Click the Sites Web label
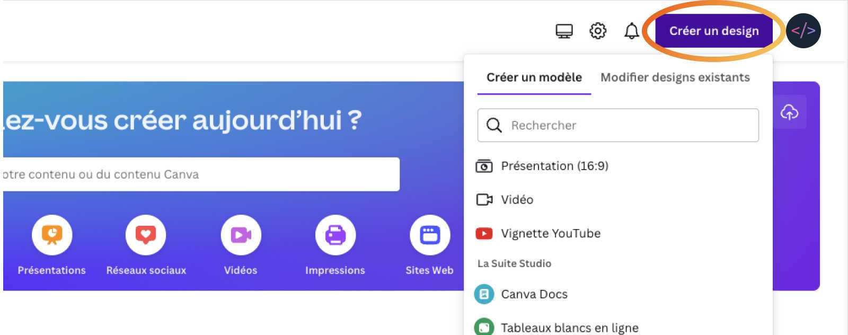The height and width of the screenshot is (335, 848). (x=430, y=270)
